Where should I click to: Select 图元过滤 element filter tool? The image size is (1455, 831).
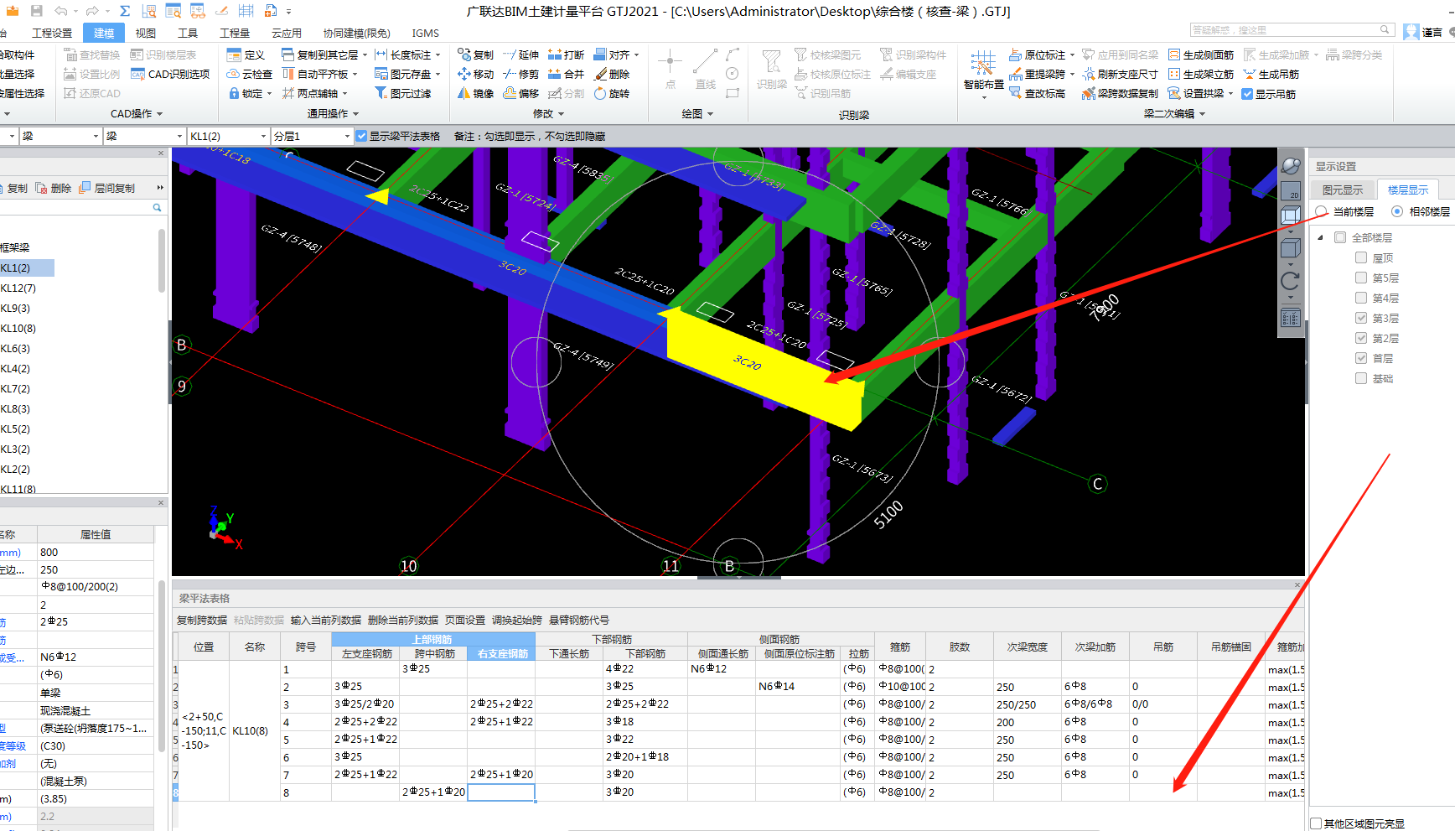(402, 93)
